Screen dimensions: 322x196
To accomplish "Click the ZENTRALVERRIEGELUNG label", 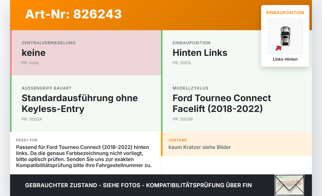I will click(x=49, y=43).
